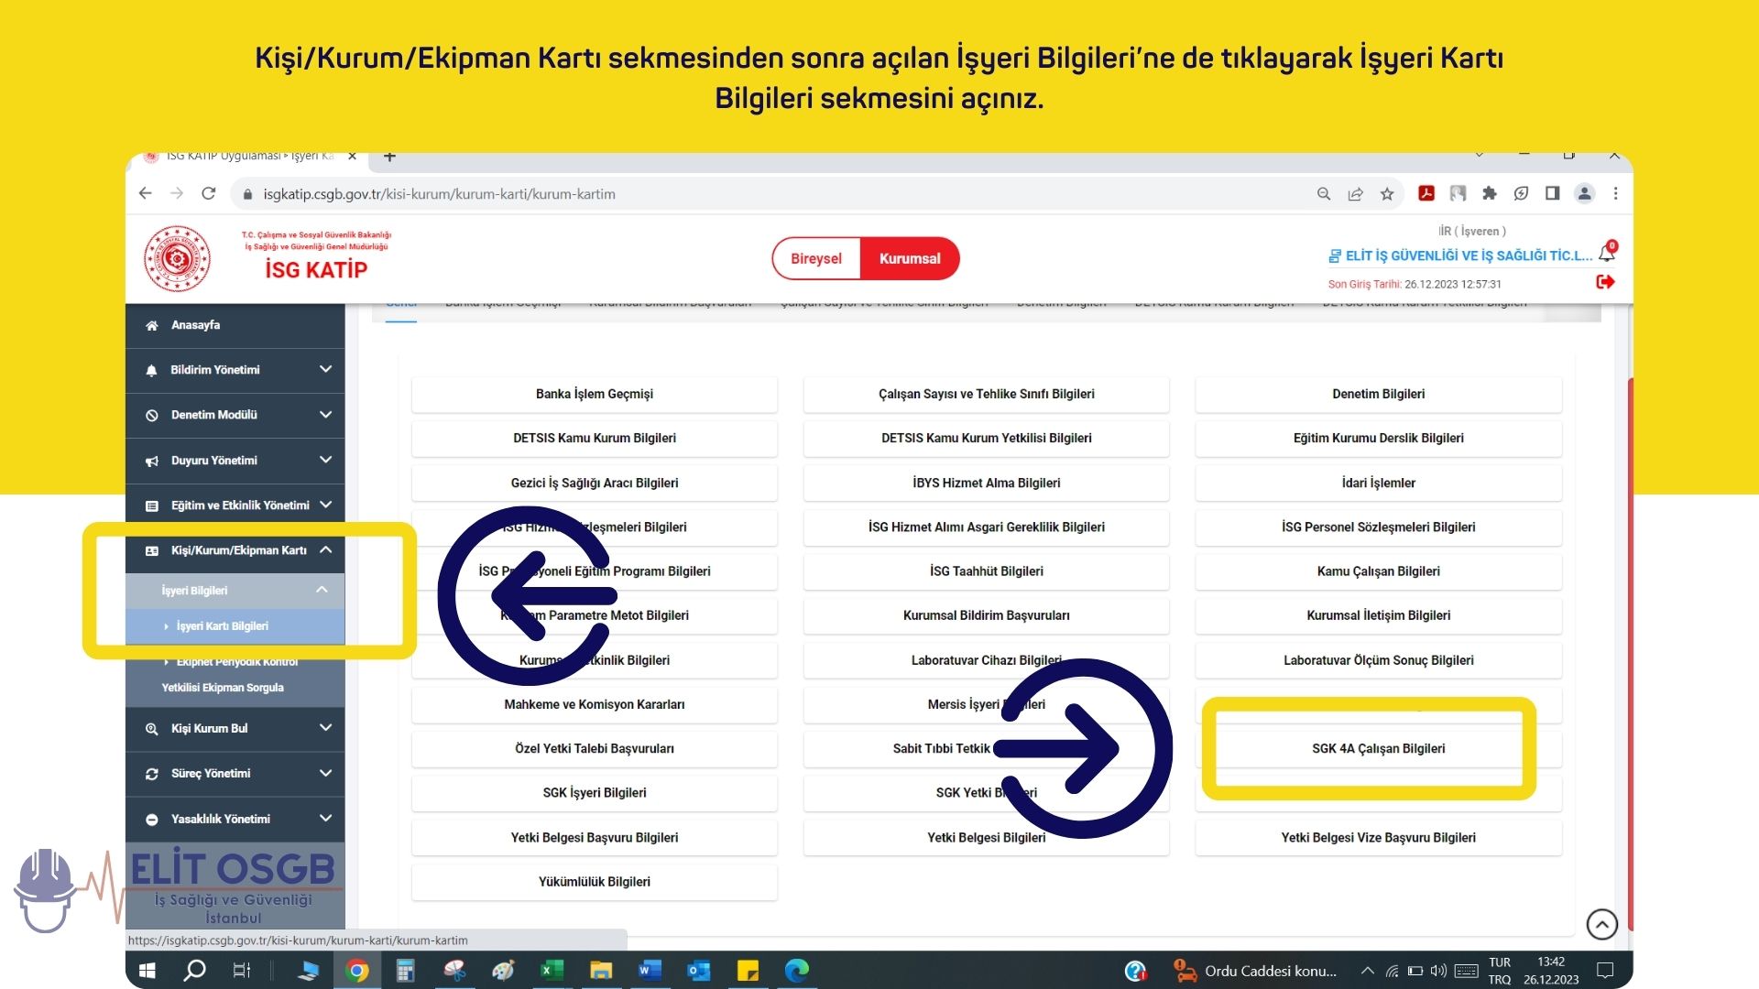Reload the page in browser
This screenshot has height=989, width=1759.
point(209,194)
